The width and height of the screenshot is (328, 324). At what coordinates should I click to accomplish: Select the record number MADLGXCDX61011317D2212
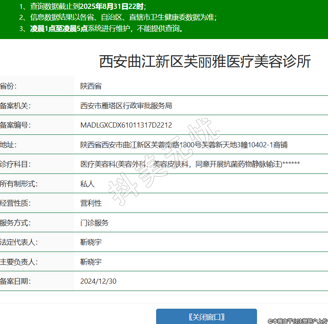[126, 125]
